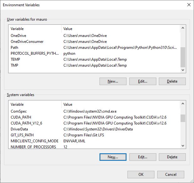Select the DriverData system variable

94,129
